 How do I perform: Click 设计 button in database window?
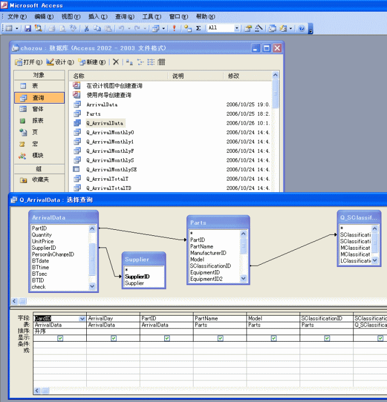(60, 62)
